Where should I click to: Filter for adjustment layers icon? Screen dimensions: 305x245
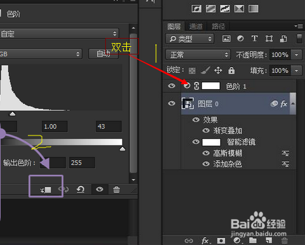240,39
